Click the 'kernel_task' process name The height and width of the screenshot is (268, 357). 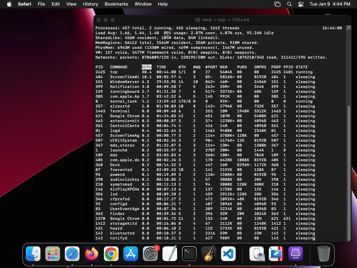(123, 101)
